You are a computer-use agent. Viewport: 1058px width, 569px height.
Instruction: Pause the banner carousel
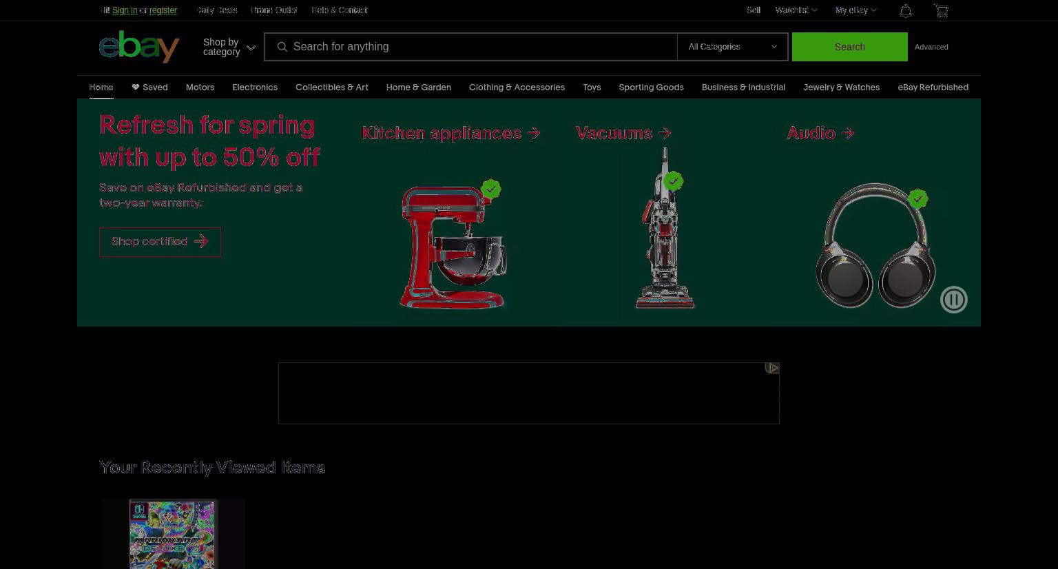(954, 300)
